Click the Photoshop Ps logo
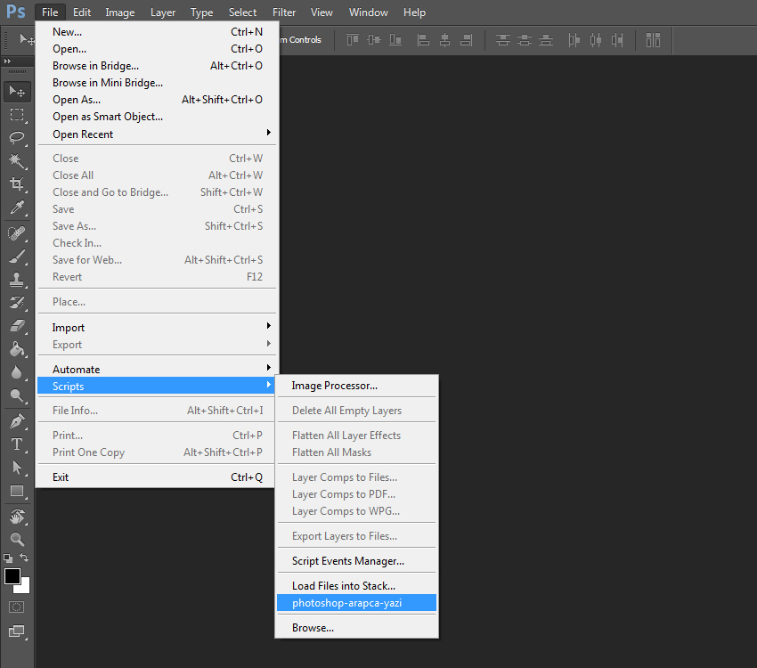The width and height of the screenshot is (757, 668). (x=16, y=11)
